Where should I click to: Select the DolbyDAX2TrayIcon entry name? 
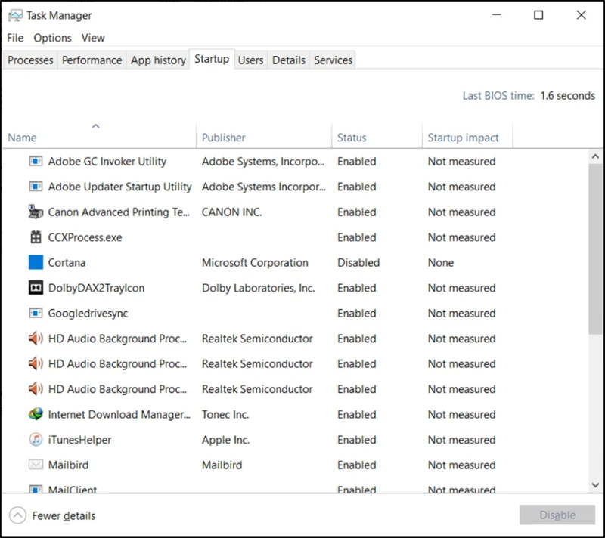(97, 289)
